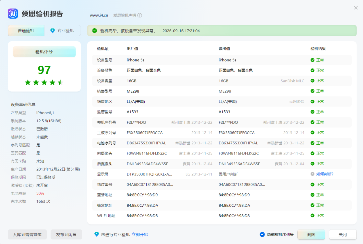
Task: Click the question mark icon beside 爱思验机声明
Action: [140, 15]
